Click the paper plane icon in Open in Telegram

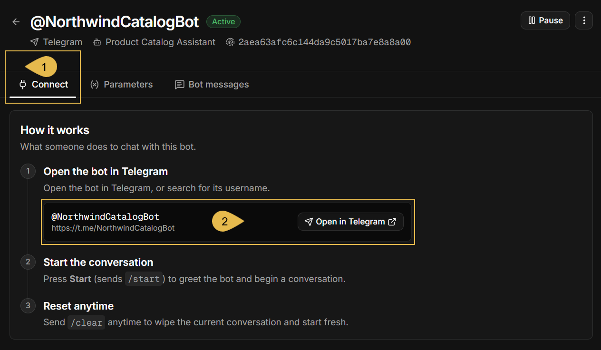[309, 222]
